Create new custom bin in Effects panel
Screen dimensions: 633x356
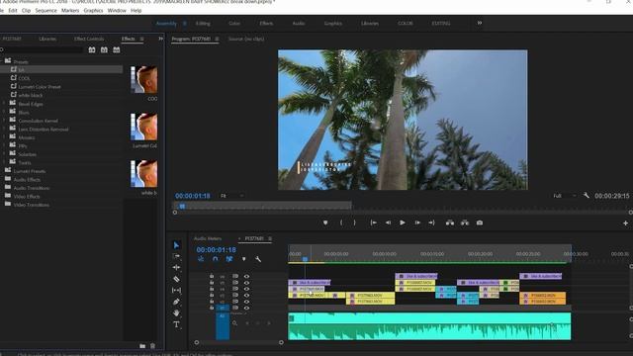tap(142, 346)
